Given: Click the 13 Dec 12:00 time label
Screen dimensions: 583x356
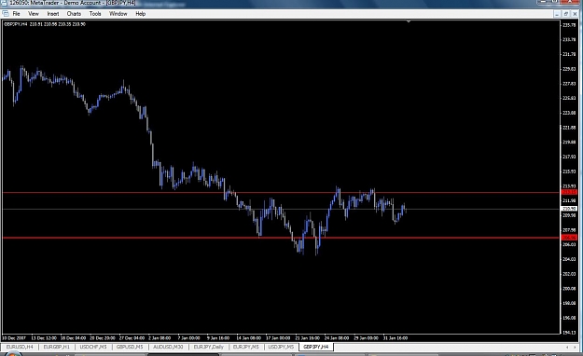Looking at the screenshot, I should coord(44,338).
